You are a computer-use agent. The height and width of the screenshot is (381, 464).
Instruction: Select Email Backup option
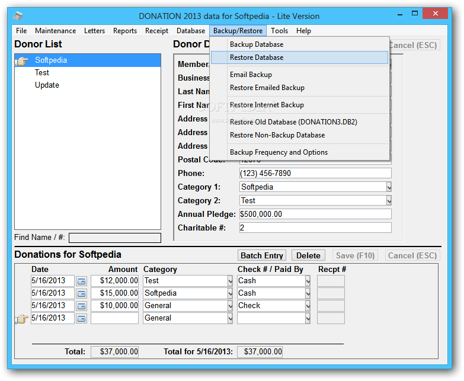[x=299, y=75]
